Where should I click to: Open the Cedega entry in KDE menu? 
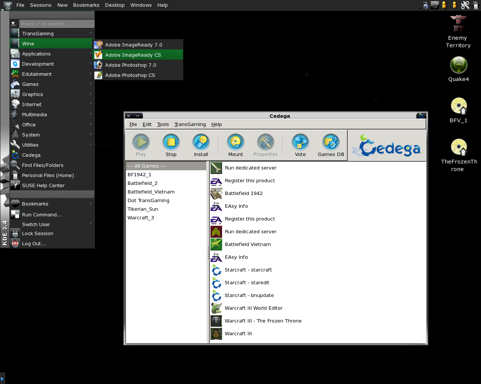[x=52, y=155]
